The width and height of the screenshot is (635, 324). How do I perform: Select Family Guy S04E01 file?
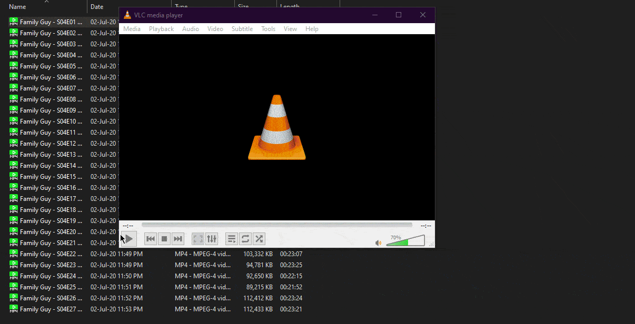tap(51, 22)
